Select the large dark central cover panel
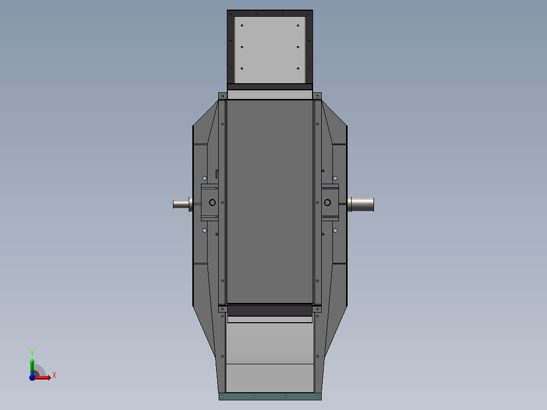This screenshot has height=410, width=547. [269, 201]
